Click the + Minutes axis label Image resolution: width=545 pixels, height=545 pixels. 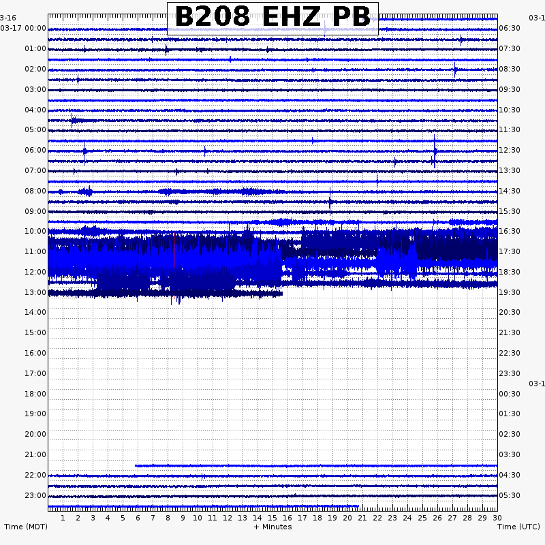[273, 527]
